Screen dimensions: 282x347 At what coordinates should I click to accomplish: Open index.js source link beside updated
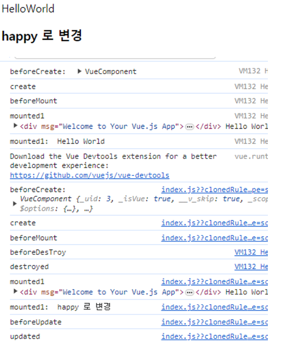[x=215, y=337]
